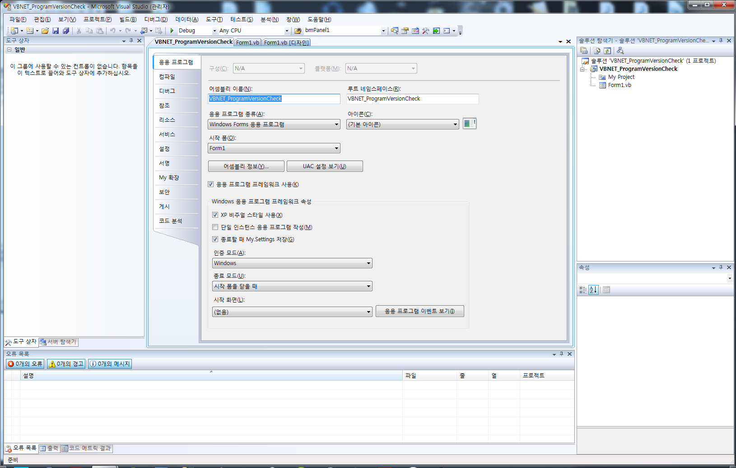Toggle the 0 messages filter button
Viewport: 736px width, 468px height.
point(110,364)
